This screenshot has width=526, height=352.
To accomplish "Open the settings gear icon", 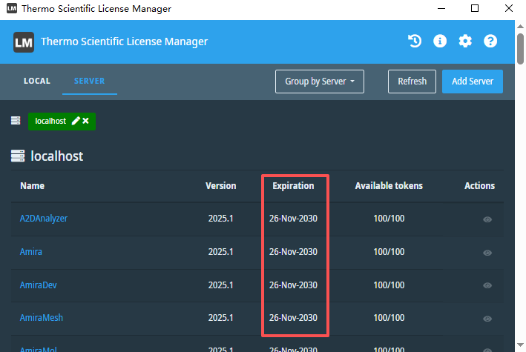I will (465, 41).
